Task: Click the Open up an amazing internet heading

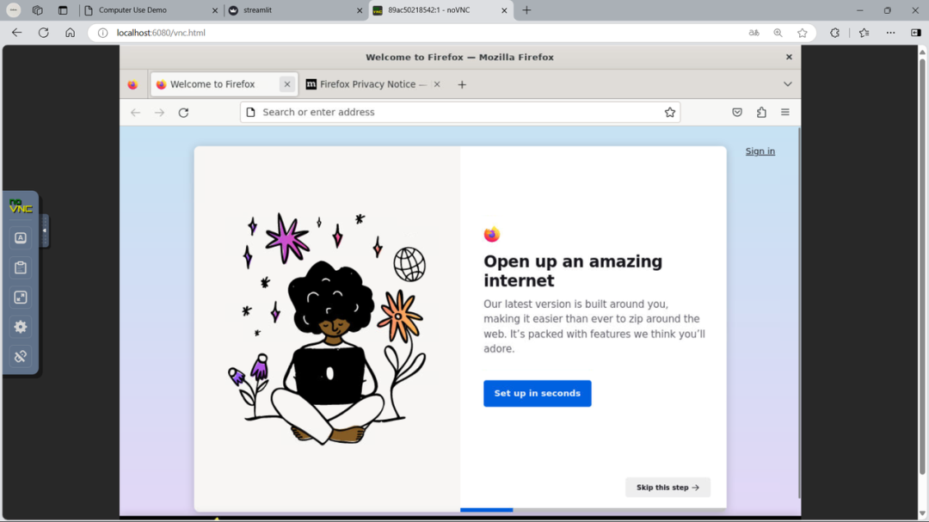Action: coord(573,271)
